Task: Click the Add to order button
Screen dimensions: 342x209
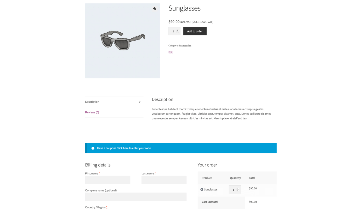Action: click(195, 31)
